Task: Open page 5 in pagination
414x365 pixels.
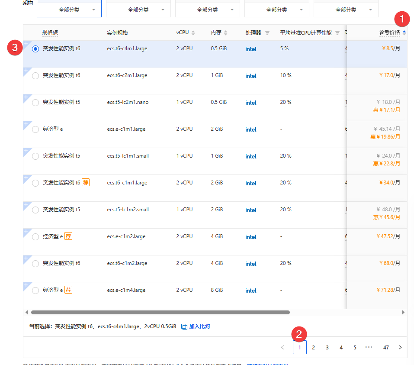Action: click(x=355, y=347)
